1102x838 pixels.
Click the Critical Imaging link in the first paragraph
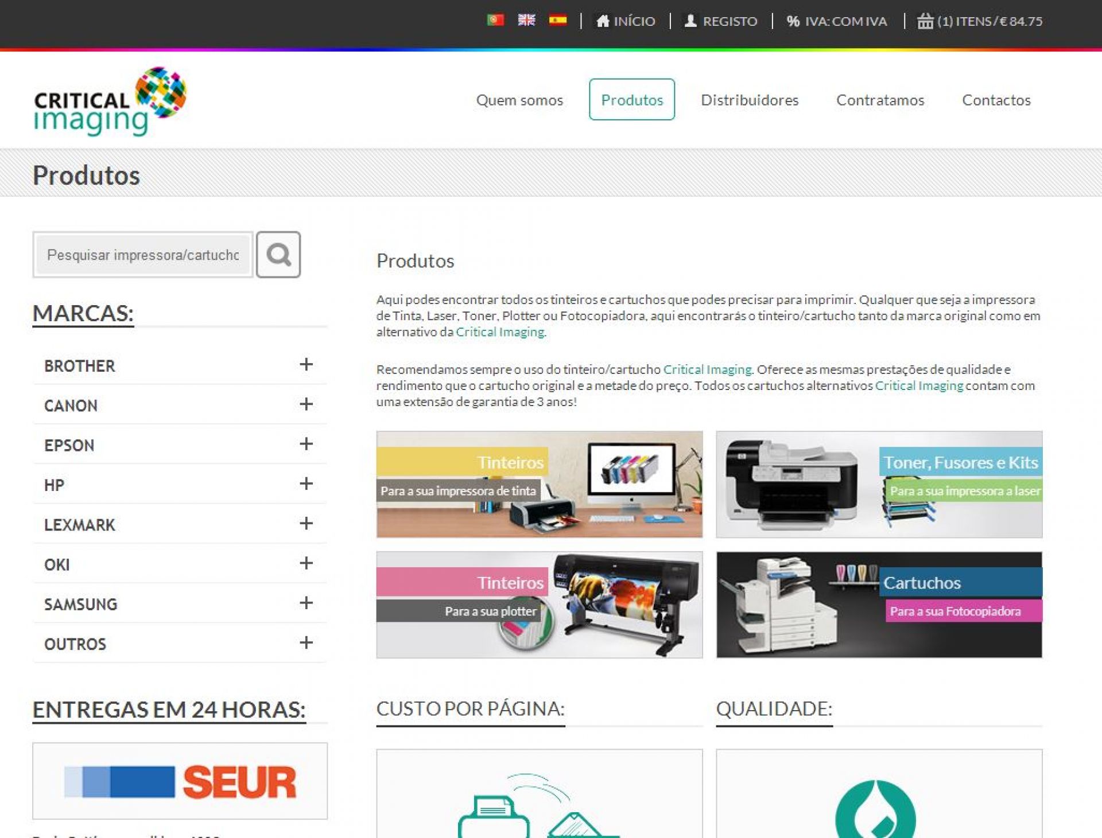point(499,332)
